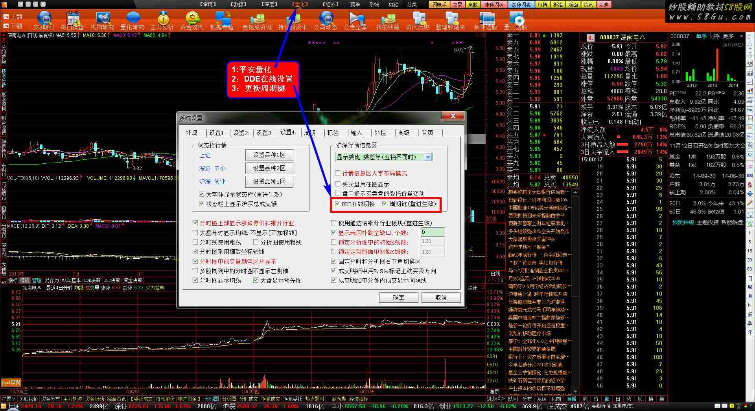The width and height of the screenshot is (755, 411).
Task: Open the 自选股资讯 icon
Action: [x=257, y=20]
